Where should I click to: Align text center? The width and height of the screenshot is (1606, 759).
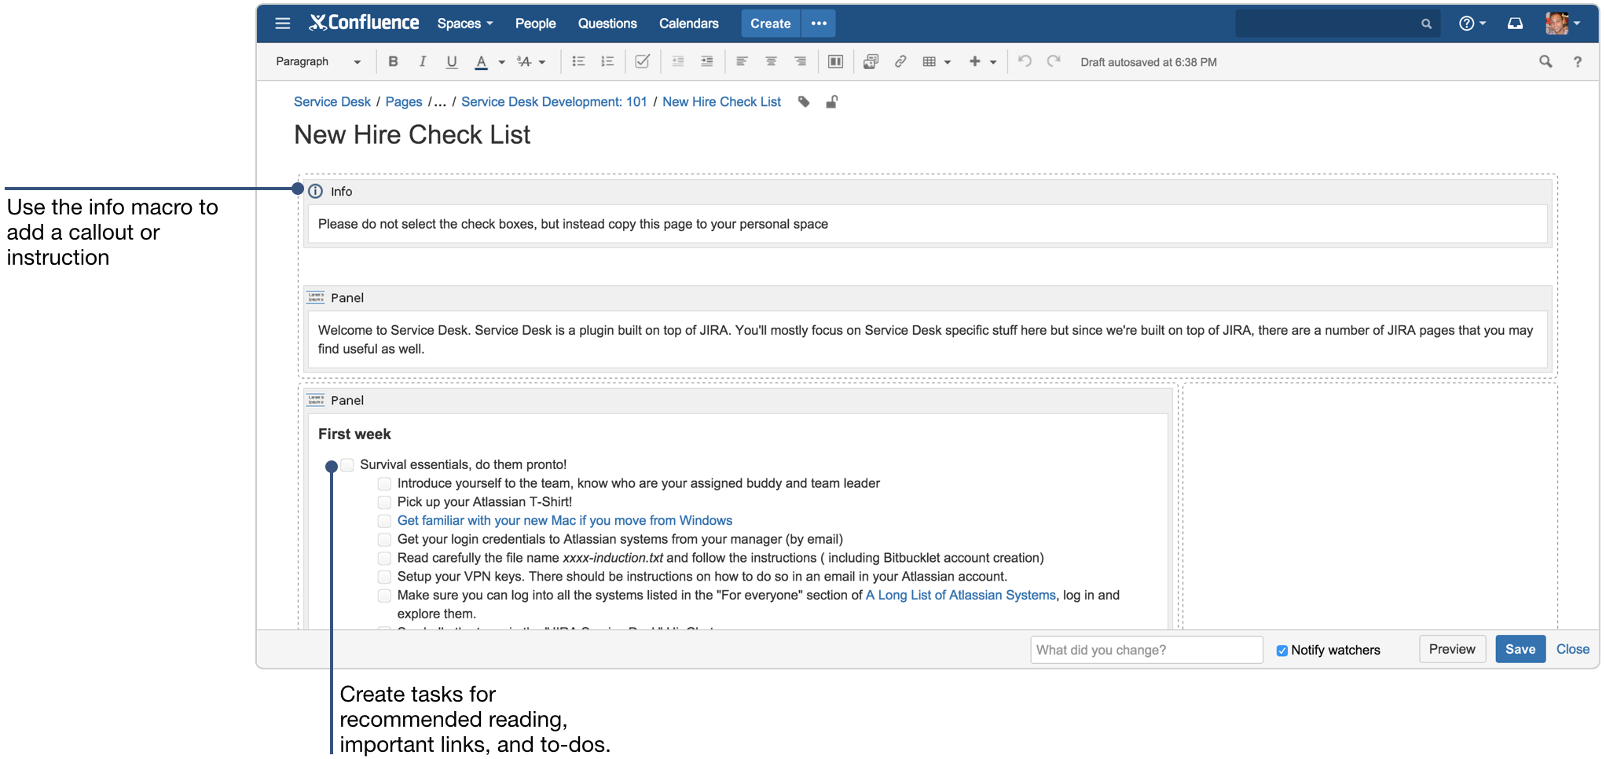pos(771,61)
